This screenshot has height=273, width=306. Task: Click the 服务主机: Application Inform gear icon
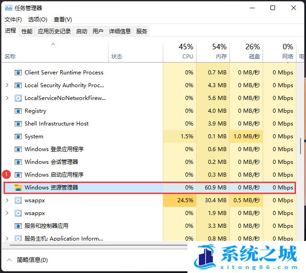[18, 238]
